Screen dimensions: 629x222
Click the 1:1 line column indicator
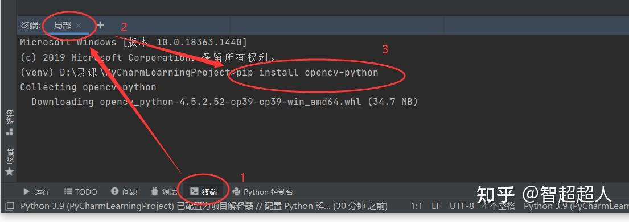click(x=416, y=206)
